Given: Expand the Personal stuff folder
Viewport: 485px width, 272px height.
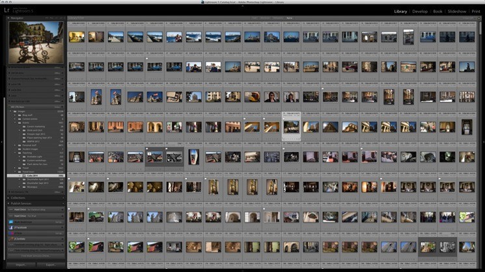Looking at the screenshot, I should [x=15, y=145].
